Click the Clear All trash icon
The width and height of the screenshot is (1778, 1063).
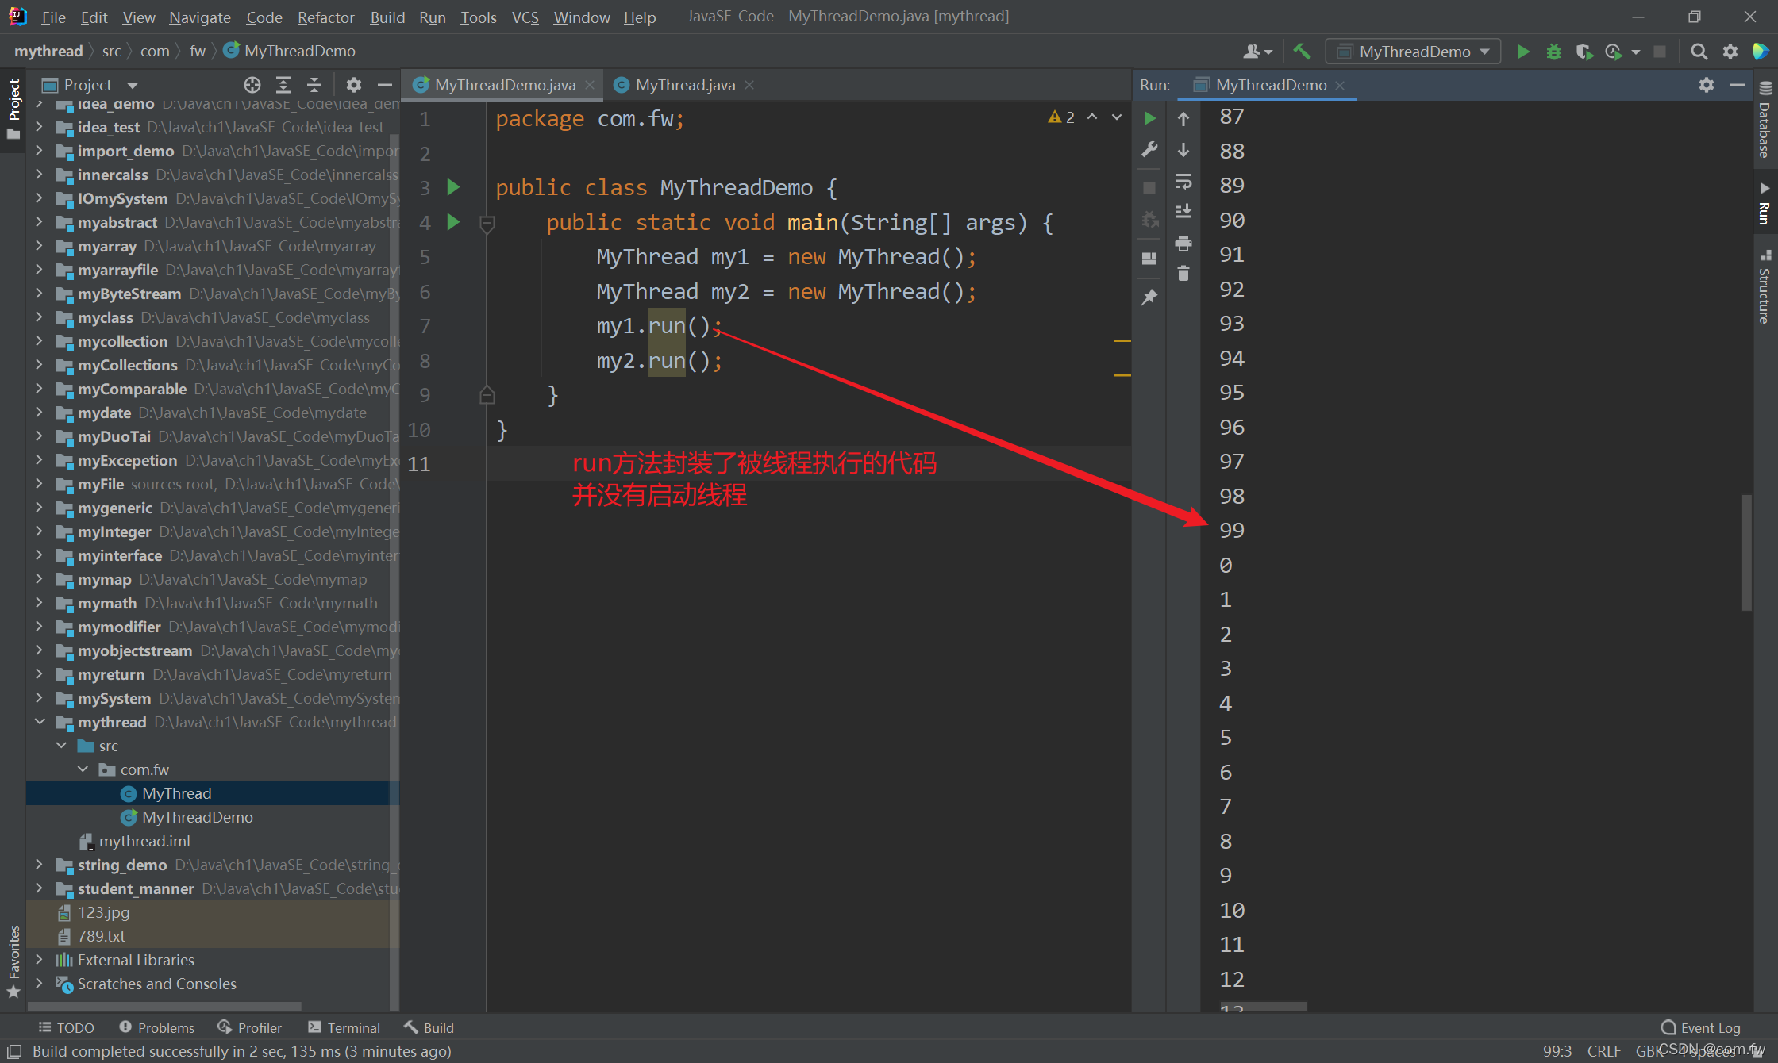pos(1183,274)
